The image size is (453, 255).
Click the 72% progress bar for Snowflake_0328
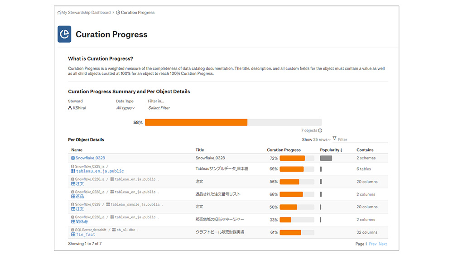pos(297,158)
